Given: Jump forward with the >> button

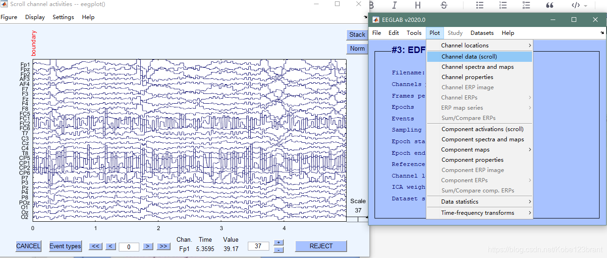Looking at the screenshot, I should (x=163, y=246).
